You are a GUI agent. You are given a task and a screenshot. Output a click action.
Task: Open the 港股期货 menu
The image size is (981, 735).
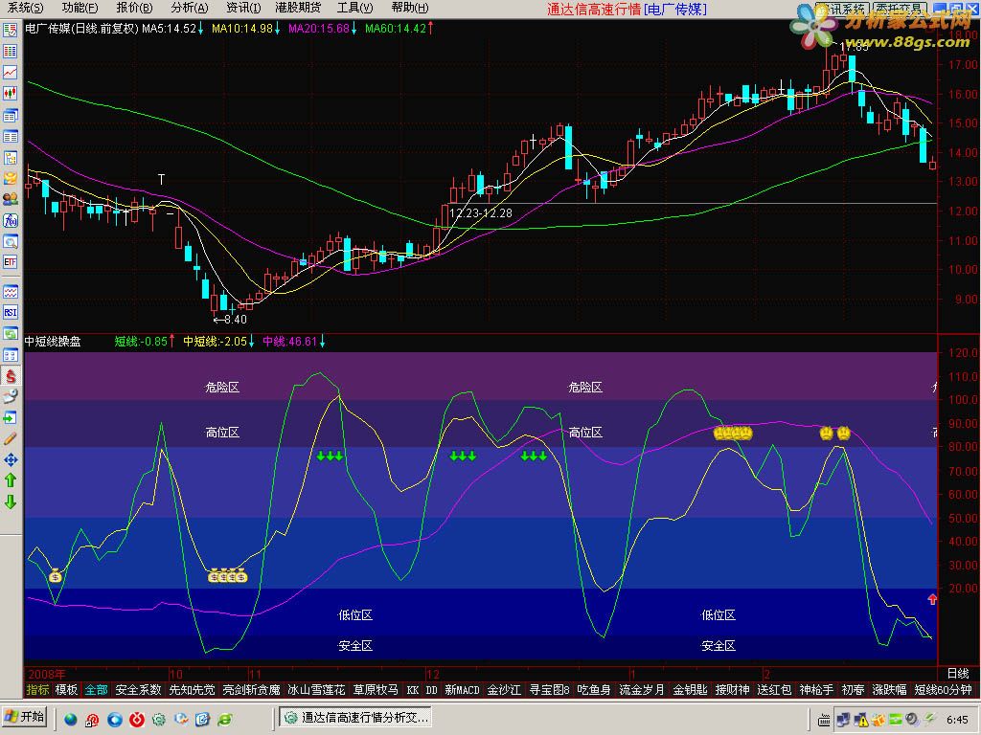click(x=298, y=8)
